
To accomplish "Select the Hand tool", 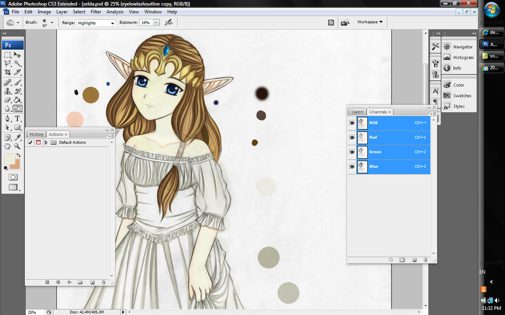I will [x=8, y=146].
